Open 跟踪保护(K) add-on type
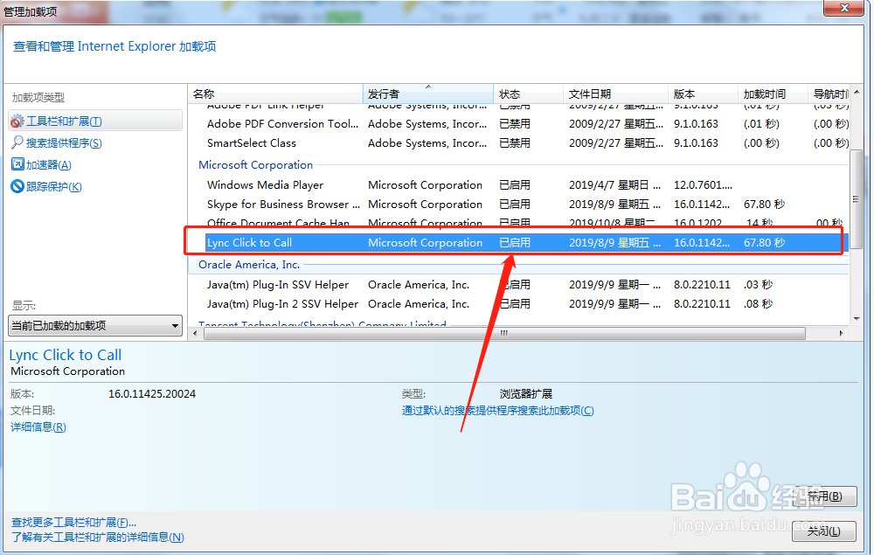Image resolution: width=874 pixels, height=555 pixels. pos(54,187)
